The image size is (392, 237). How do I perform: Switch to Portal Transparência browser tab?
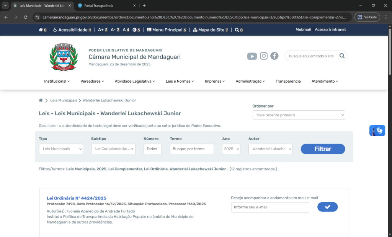point(106,6)
